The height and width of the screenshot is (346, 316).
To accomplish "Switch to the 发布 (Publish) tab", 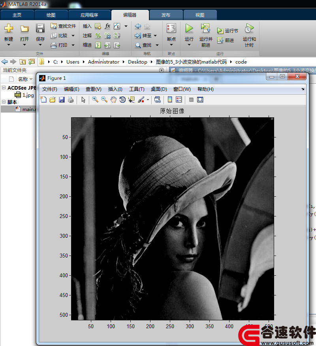I will click(166, 15).
